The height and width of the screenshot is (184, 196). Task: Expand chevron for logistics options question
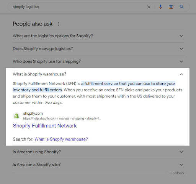(181, 36)
